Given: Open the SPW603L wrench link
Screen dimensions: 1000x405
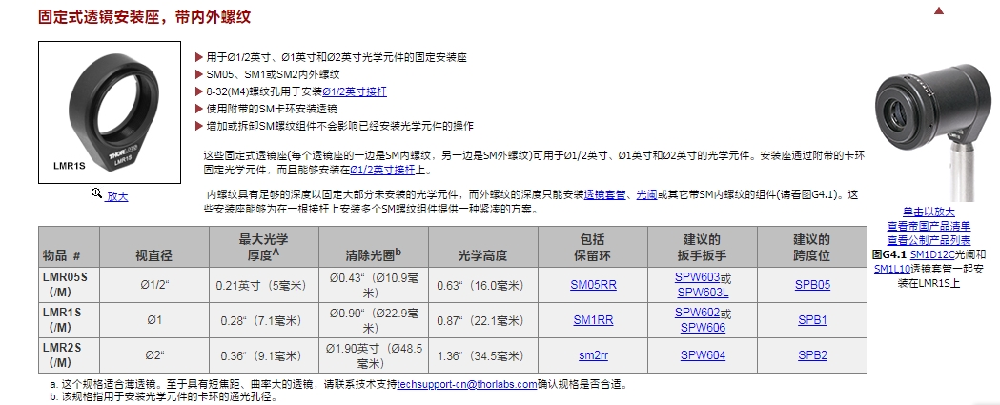Looking at the screenshot, I should coord(703,293).
